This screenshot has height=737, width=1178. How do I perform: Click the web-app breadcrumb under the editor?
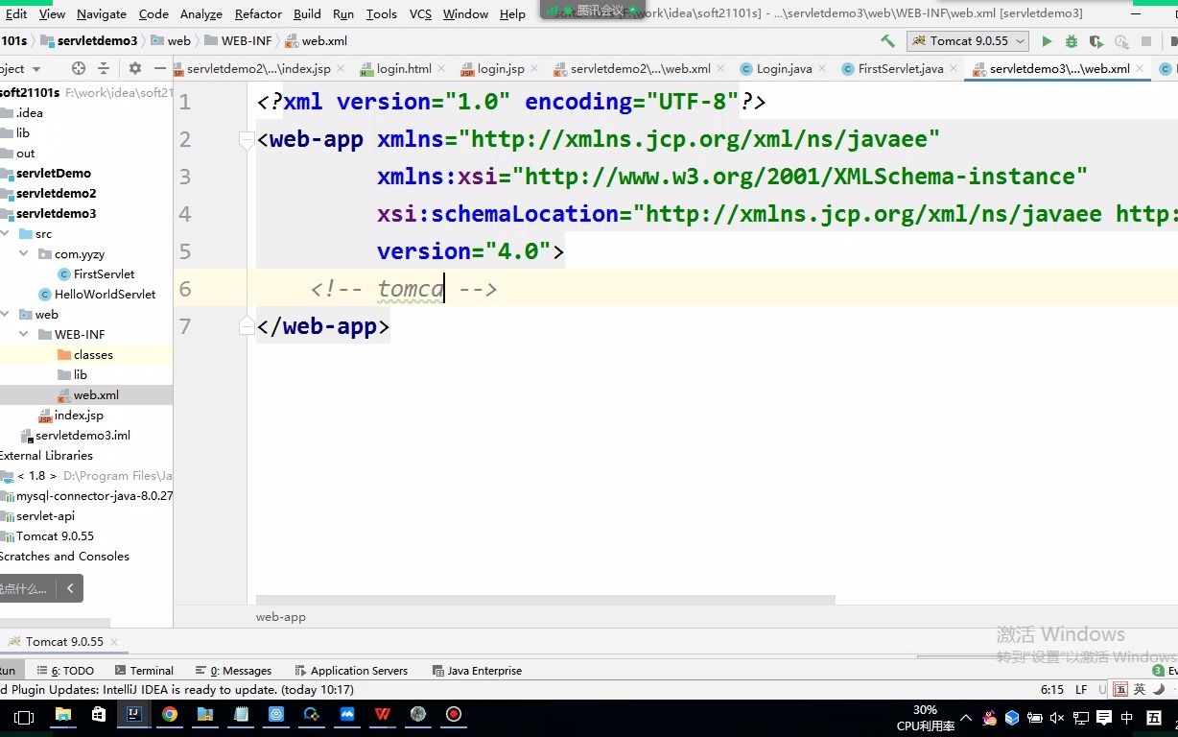pos(281,617)
